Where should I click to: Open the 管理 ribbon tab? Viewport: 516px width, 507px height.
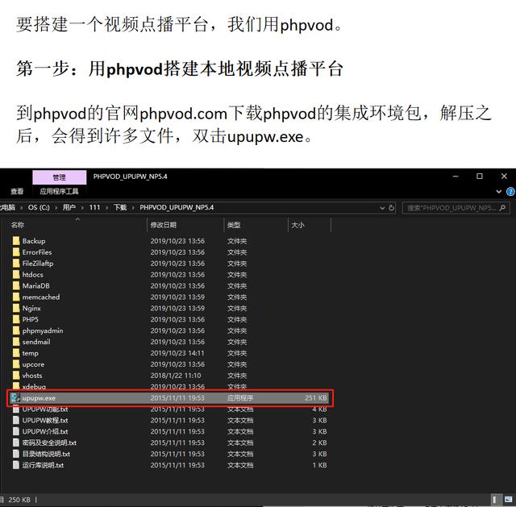(x=60, y=177)
